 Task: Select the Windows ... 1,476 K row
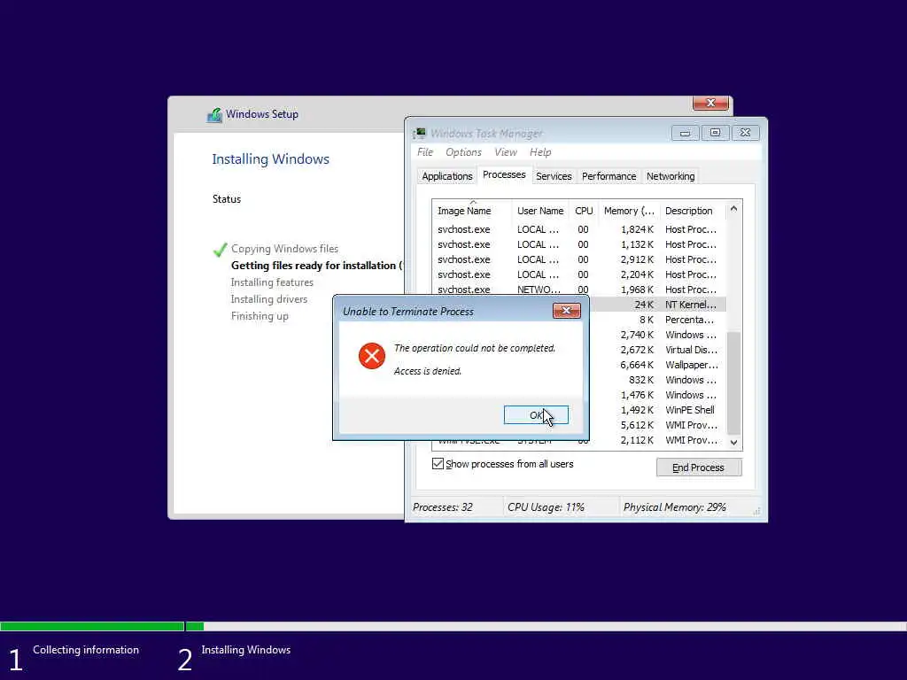click(x=657, y=395)
